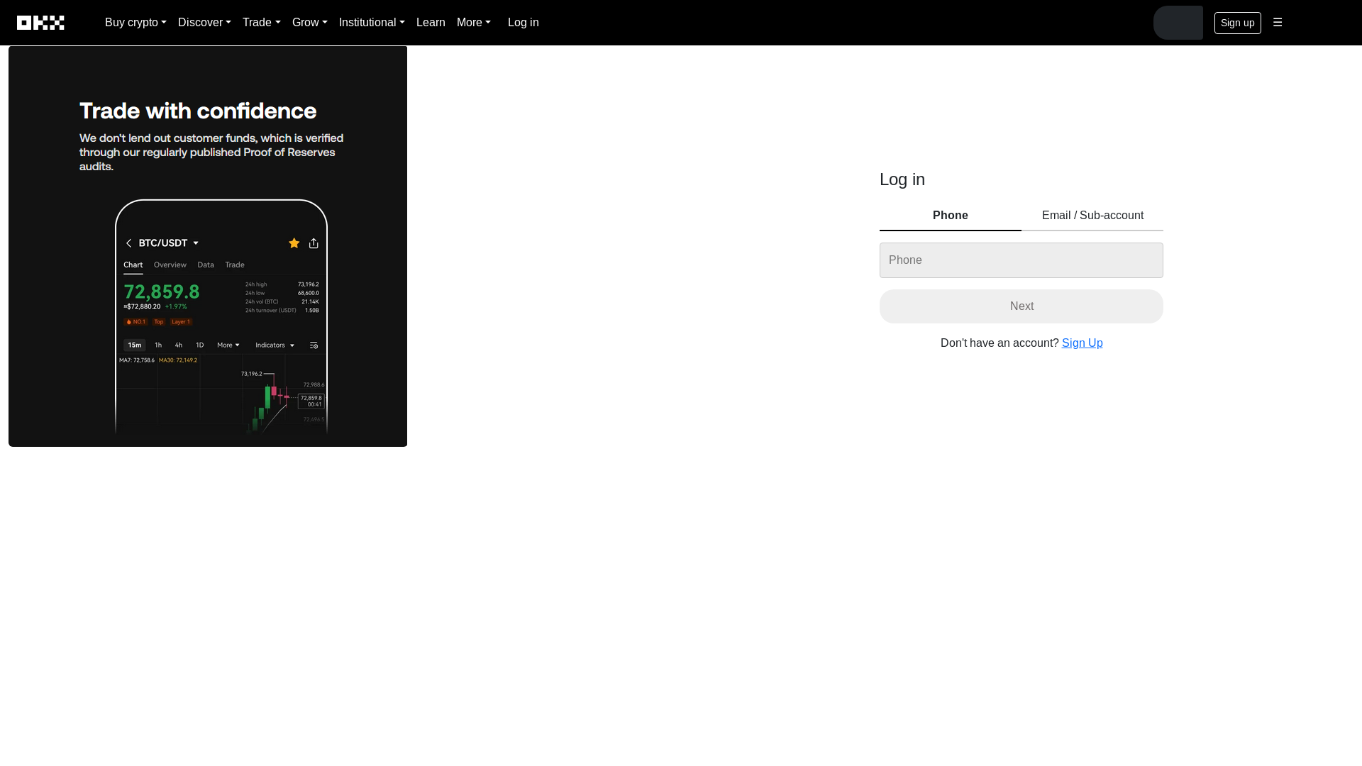Image resolution: width=1362 pixels, height=766 pixels.
Task: Open the More dropdown menu
Action: click(x=473, y=23)
